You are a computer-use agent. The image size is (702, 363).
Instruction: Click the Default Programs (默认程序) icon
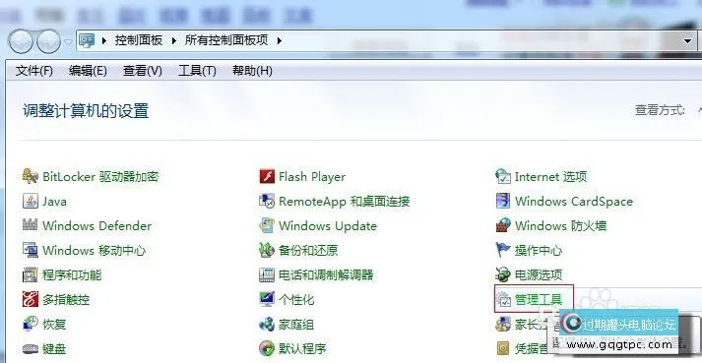[x=267, y=348]
